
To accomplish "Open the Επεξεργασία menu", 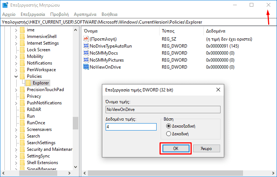I will (x=33, y=14).
